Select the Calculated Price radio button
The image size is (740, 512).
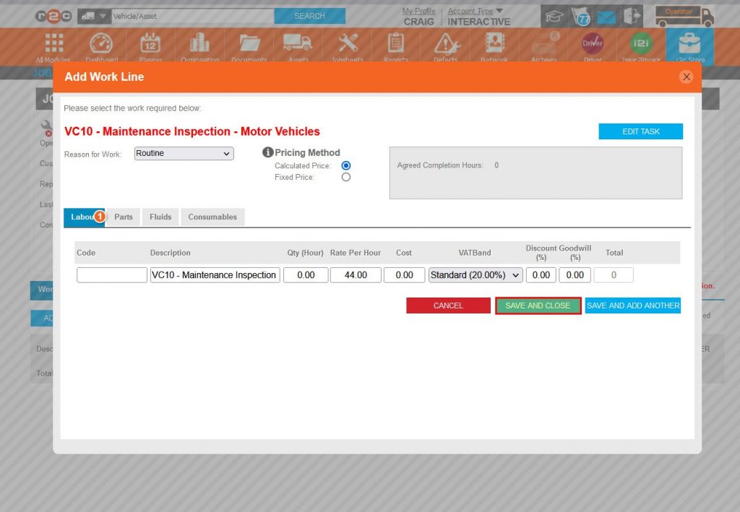point(345,165)
